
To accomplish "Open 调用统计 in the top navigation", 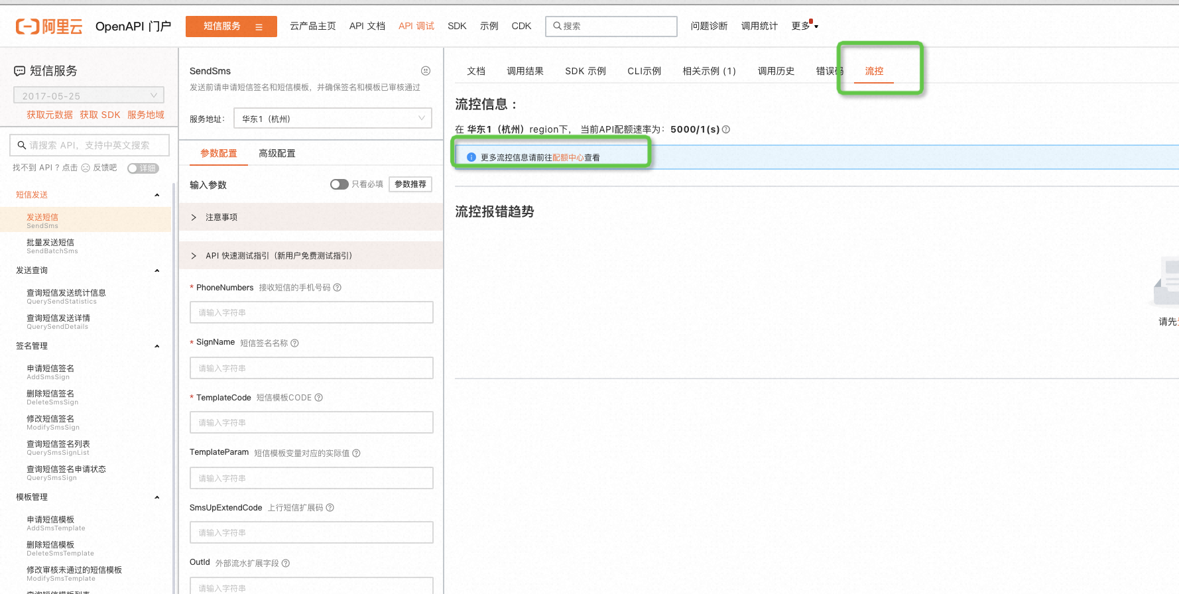I will (x=759, y=26).
